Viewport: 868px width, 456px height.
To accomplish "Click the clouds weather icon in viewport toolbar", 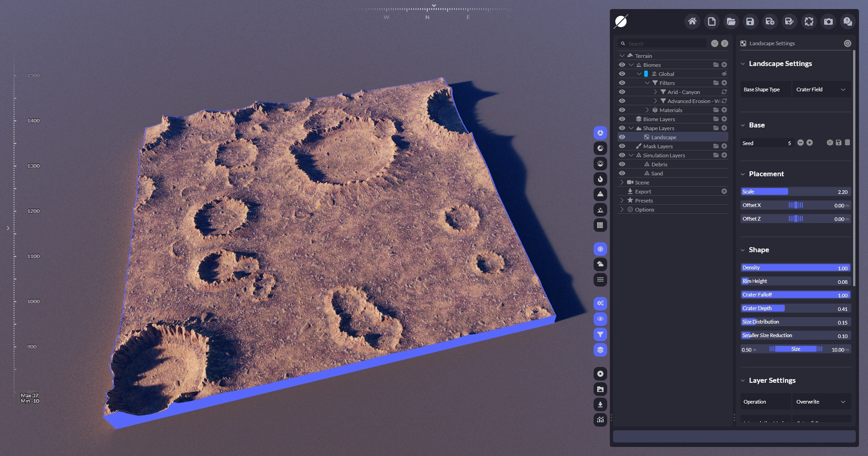I will click(600, 264).
